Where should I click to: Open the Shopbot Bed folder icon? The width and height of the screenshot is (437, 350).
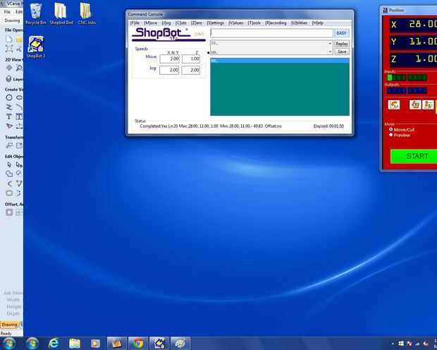coord(61,14)
